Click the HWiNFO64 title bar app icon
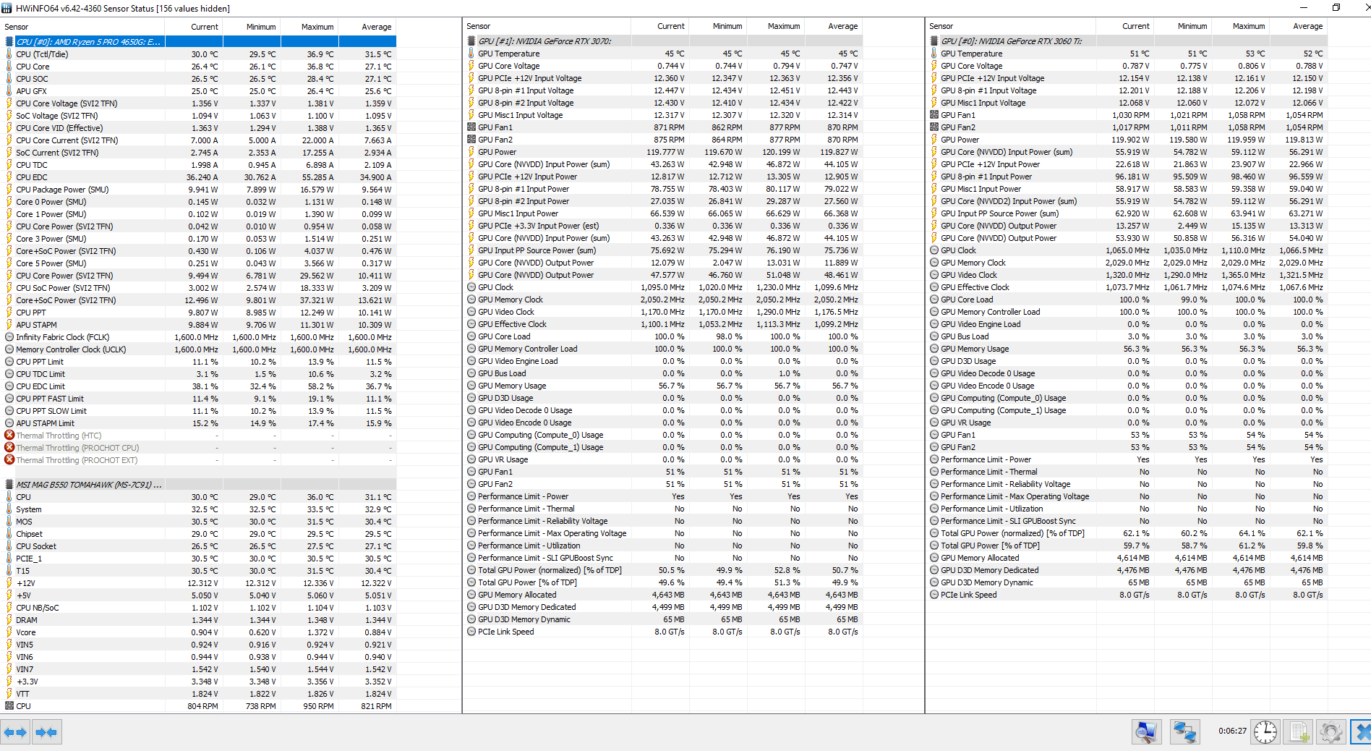 pos(7,8)
